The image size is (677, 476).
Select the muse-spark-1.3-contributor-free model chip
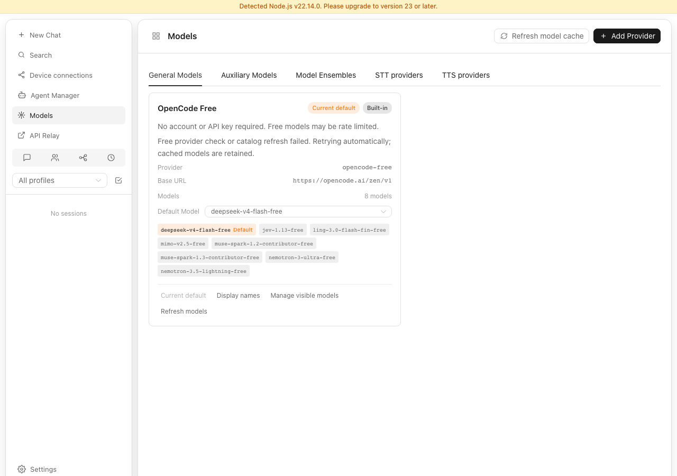210,257
